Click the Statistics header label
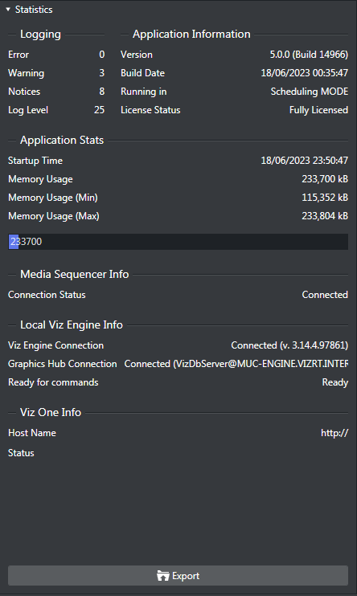This screenshot has width=357, height=596. tap(34, 10)
